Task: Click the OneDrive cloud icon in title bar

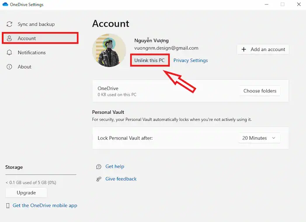Action: coord(5,5)
